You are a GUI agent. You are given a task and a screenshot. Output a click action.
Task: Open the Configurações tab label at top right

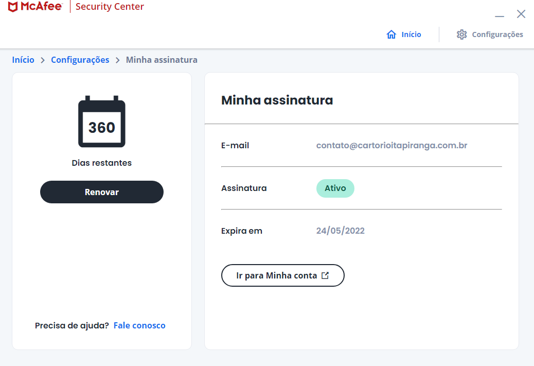(497, 34)
